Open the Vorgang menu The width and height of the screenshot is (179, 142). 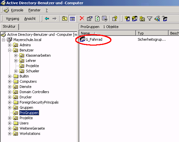point(13,19)
